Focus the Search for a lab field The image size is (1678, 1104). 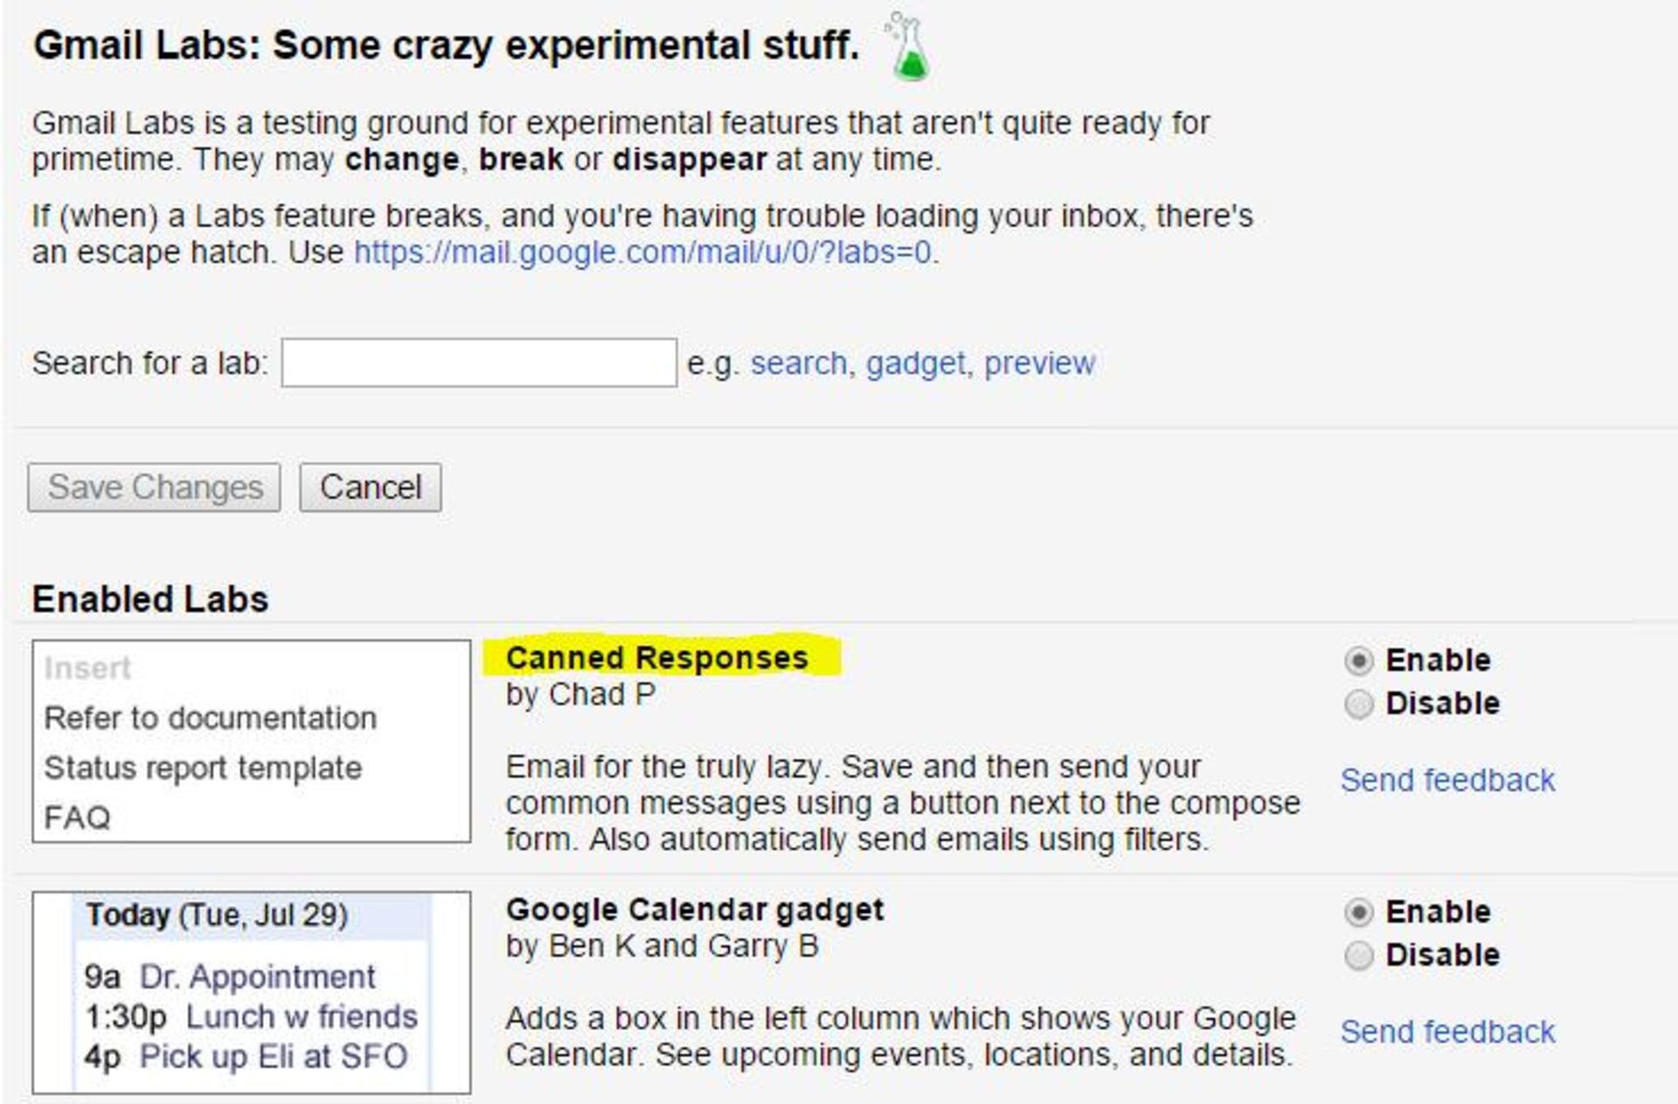coord(479,362)
